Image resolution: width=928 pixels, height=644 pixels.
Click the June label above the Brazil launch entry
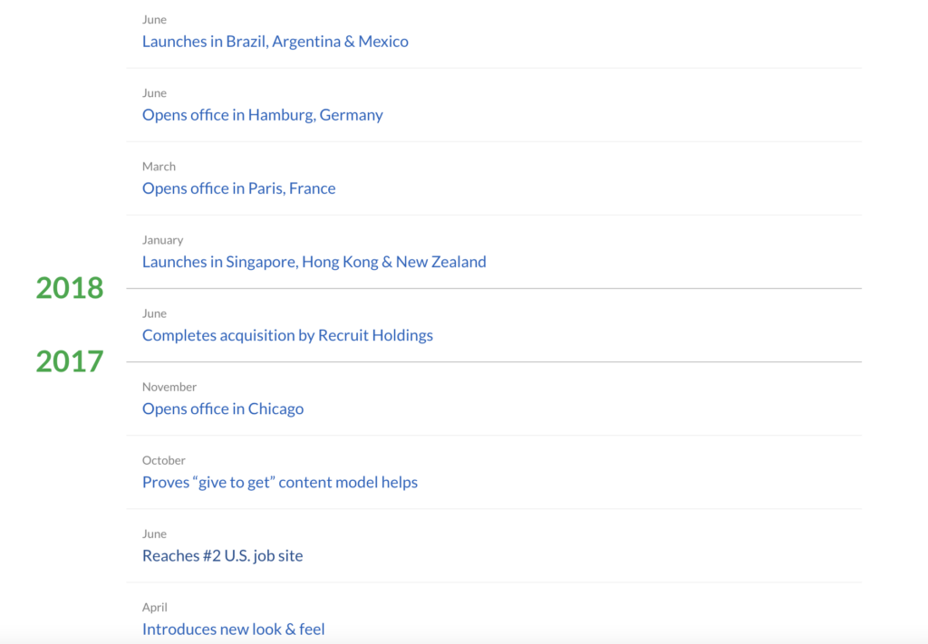point(154,20)
